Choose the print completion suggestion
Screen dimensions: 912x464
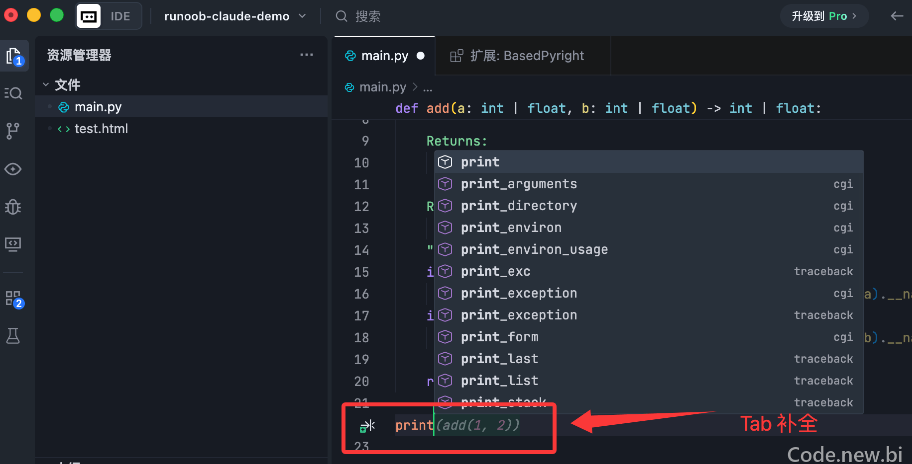(x=649, y=162)
